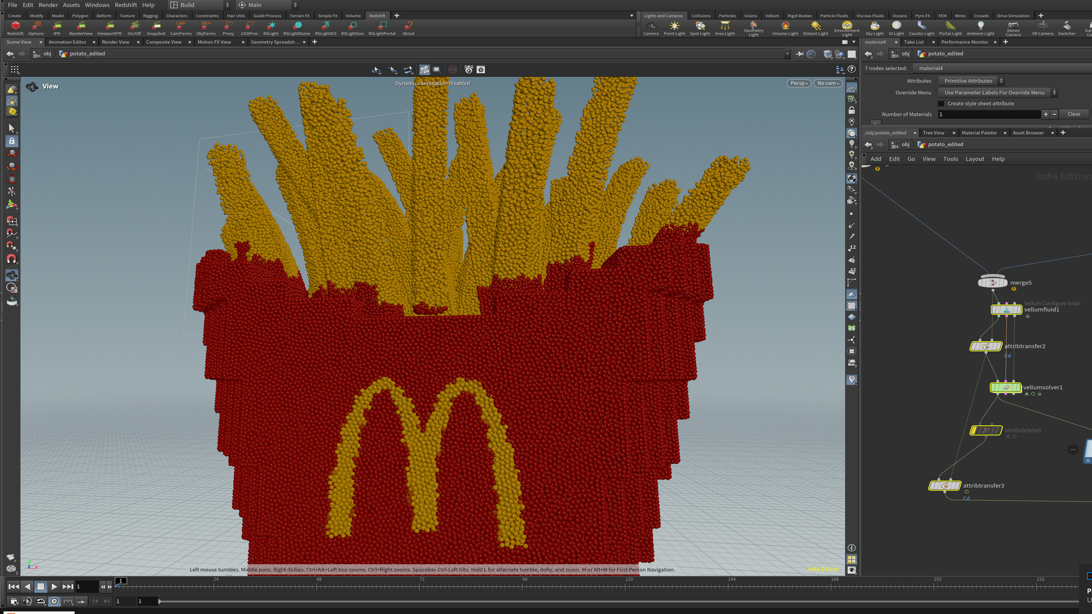Open the Scene View pane options arrow

[x=854, y=42]
